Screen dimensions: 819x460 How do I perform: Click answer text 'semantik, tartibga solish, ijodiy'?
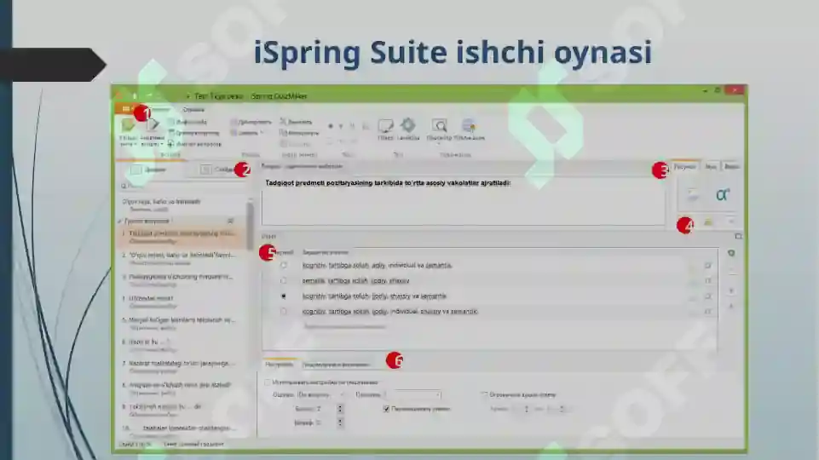355,281
